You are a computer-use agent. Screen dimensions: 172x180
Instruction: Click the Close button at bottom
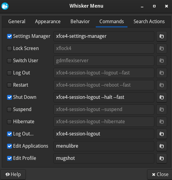tap(160, 175)
